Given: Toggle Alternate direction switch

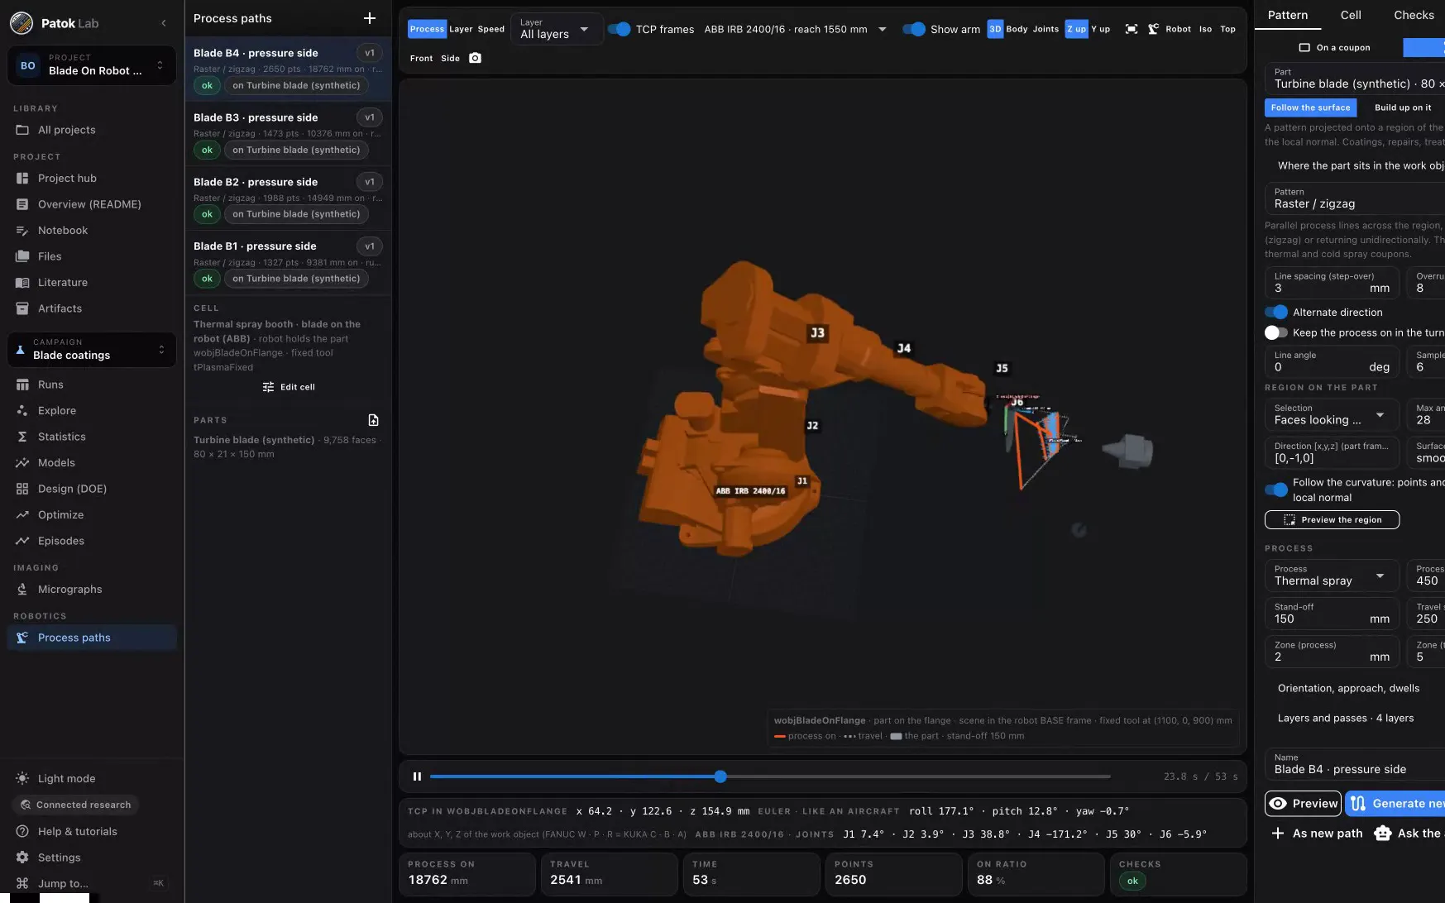Looking at the screenshot, I should pos(1276,313).
